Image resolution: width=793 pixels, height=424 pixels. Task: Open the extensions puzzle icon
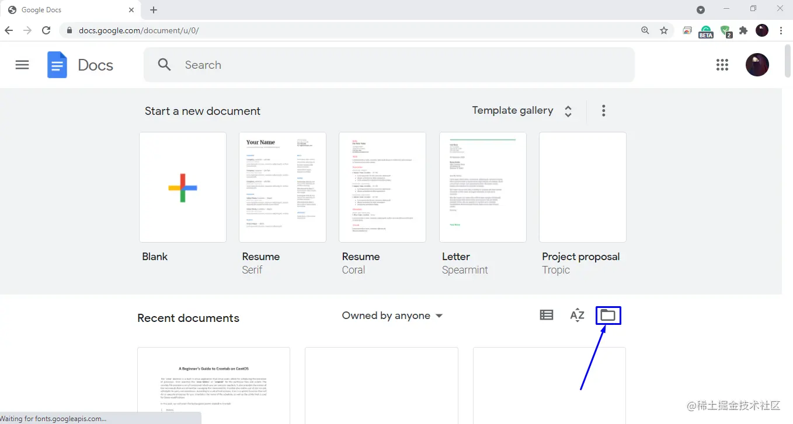pos(743,30)
